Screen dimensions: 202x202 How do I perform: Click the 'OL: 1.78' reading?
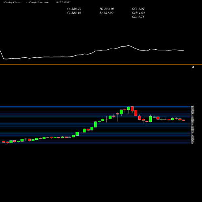(138, 17)
